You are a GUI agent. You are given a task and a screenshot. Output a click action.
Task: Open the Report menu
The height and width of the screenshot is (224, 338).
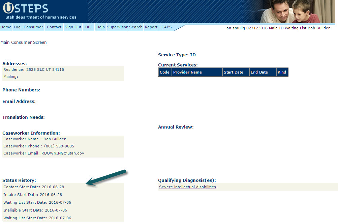click(x=151, y=27)
